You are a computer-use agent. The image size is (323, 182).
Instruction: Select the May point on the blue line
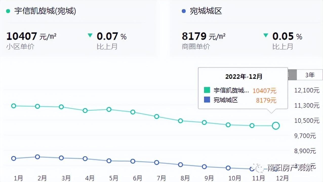pyautogui.click(x=109, y=161)
